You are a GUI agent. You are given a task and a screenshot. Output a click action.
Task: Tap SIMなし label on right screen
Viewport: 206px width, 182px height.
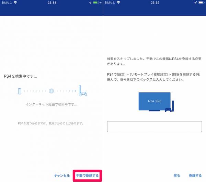coord(110,2)
